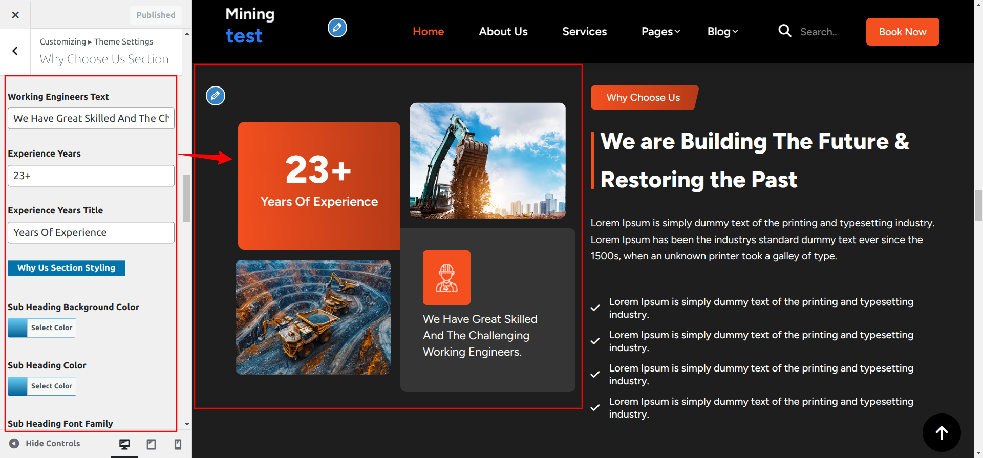
Task: Click the engineer worker icon tile
Action: (446, 277)
